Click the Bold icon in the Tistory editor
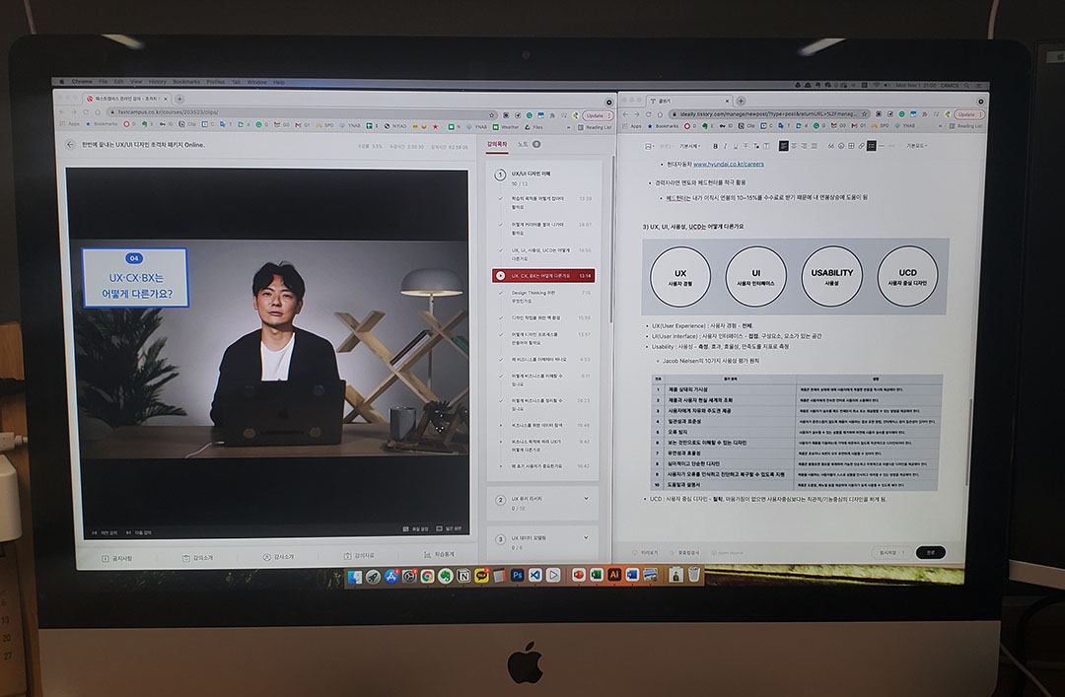1065x697 pixels. tap(715, 145)
